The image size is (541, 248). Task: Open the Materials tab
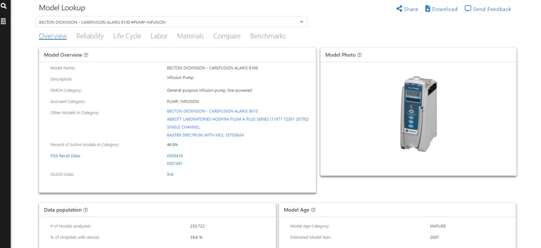(190, 36)
